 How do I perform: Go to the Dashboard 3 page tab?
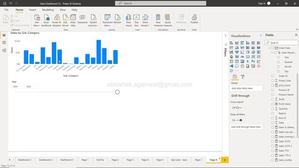pos(46,160)
